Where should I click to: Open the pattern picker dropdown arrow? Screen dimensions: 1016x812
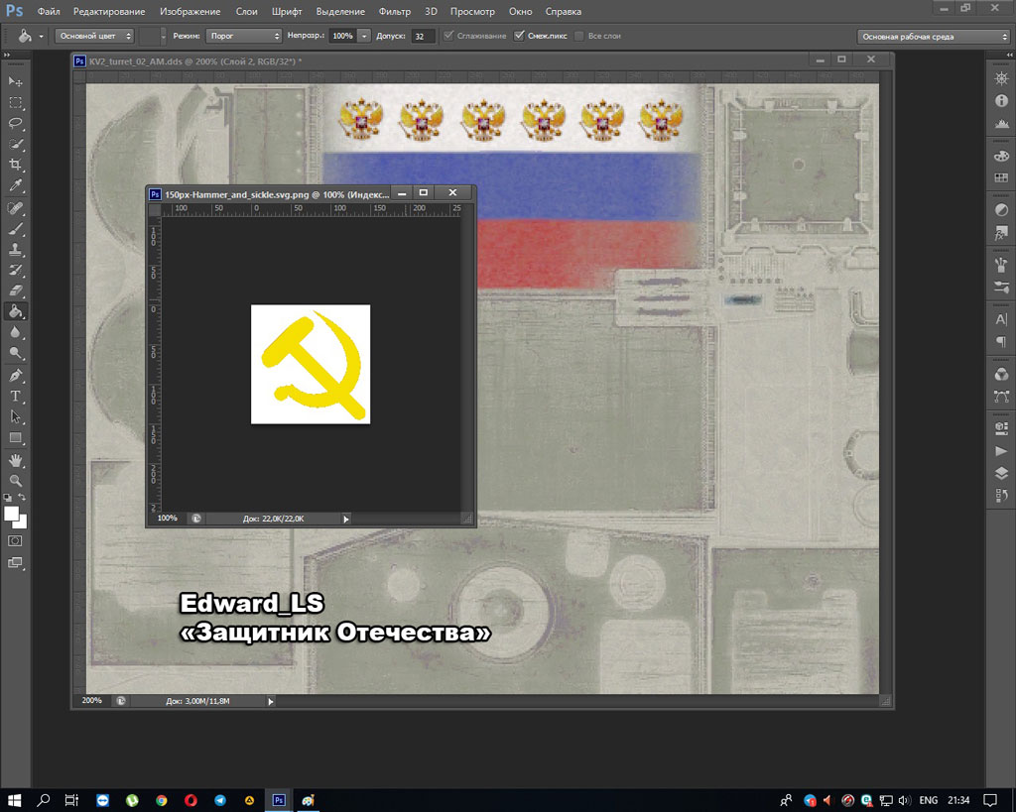164,37
